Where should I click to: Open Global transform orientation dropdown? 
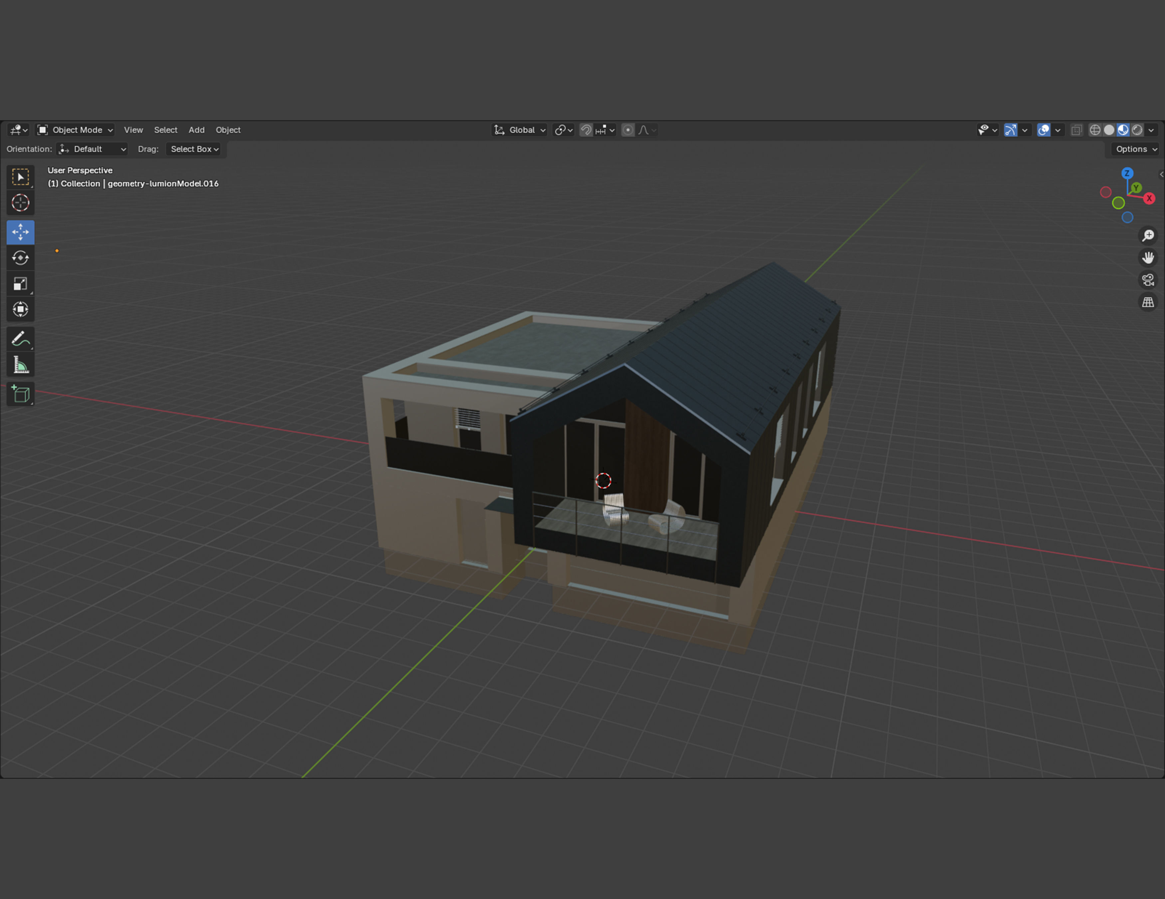click(x=520, y=130)
